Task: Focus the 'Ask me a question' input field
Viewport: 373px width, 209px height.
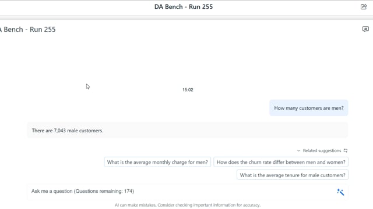Action: point(188,192)
